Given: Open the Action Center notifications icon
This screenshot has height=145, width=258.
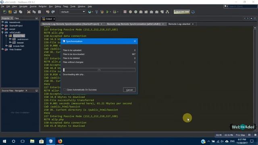Looking at the screenshot, I should point(252,141).
